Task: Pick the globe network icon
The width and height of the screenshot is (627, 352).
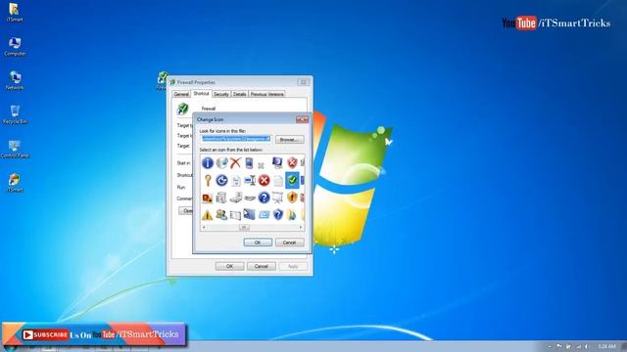Action: pyautogui.click(x=221, y=163)
